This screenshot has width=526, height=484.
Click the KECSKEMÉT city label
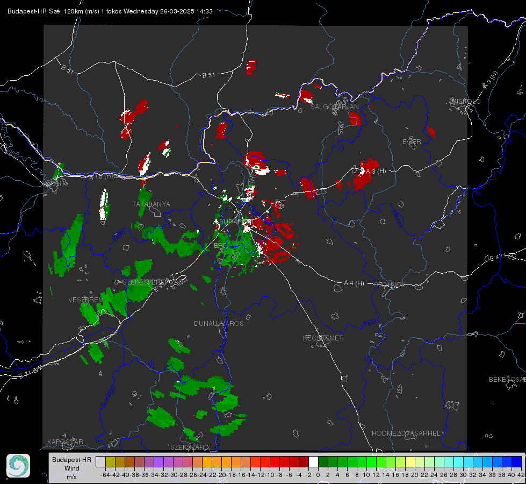pos(323,338)
